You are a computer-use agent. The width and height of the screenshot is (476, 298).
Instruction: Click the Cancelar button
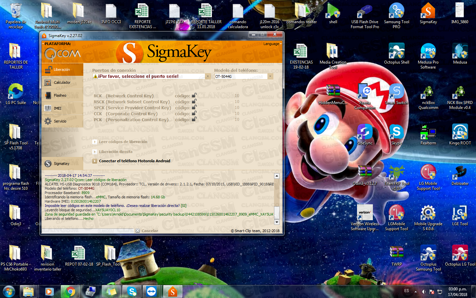[147, 231]
